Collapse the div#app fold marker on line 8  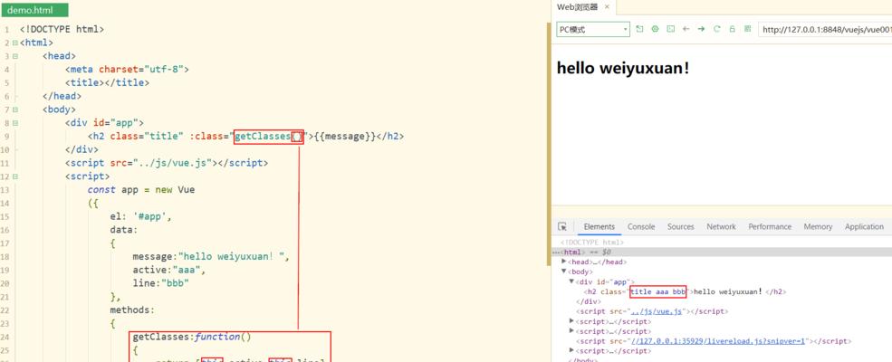point(14,123)
